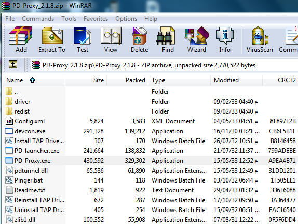Select the PD-Proxy.exe file name

pyautogui.click(x=33, y=161)
